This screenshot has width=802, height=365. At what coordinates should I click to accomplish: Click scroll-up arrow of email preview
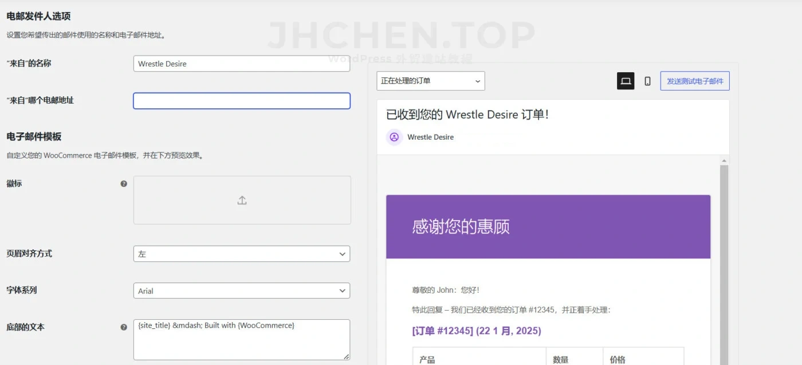[724, 160]
